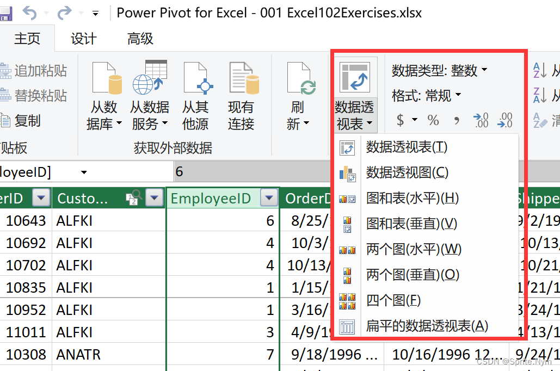This screenshot has height=371, width=560.
Task: Expand the 刷新 dropdown arrow
Action: coord(306,123)
